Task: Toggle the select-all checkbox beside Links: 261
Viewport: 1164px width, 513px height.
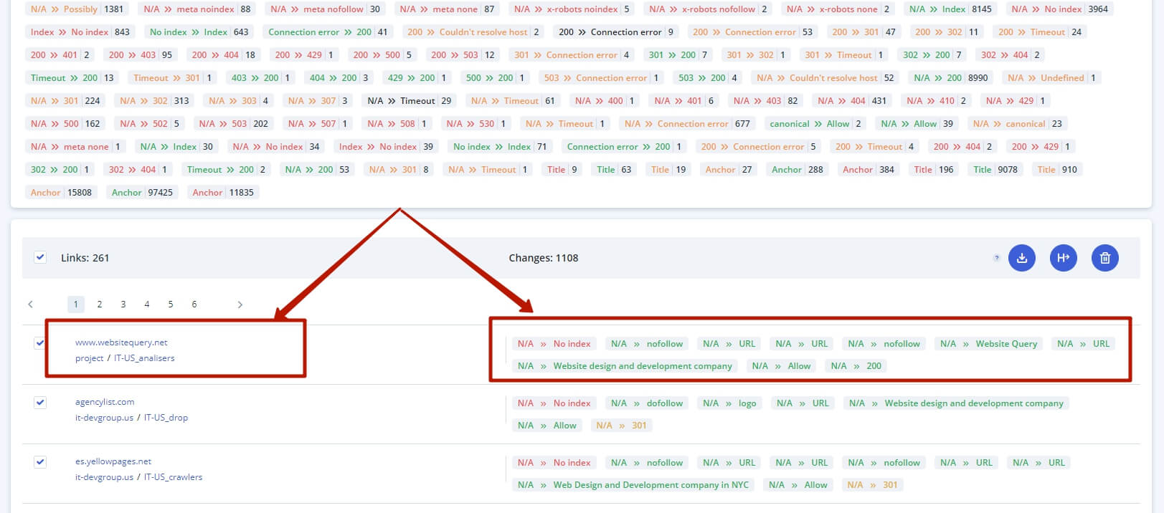Action: (x=40, y=257)
